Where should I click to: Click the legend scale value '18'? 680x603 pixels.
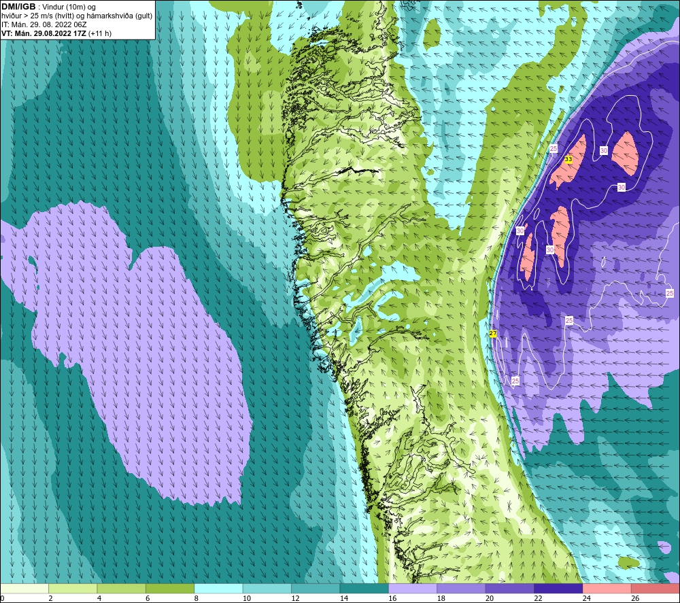pyautogui.click(x=441, y=598)
